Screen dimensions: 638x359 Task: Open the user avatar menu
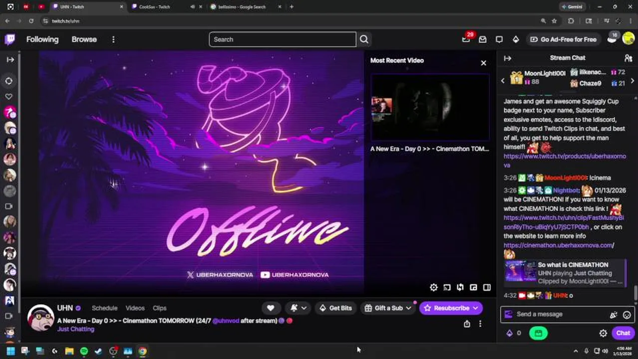pos(628,39)
